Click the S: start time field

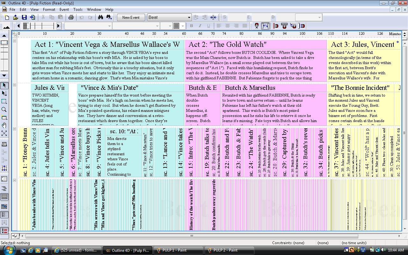tap(237, 17)
